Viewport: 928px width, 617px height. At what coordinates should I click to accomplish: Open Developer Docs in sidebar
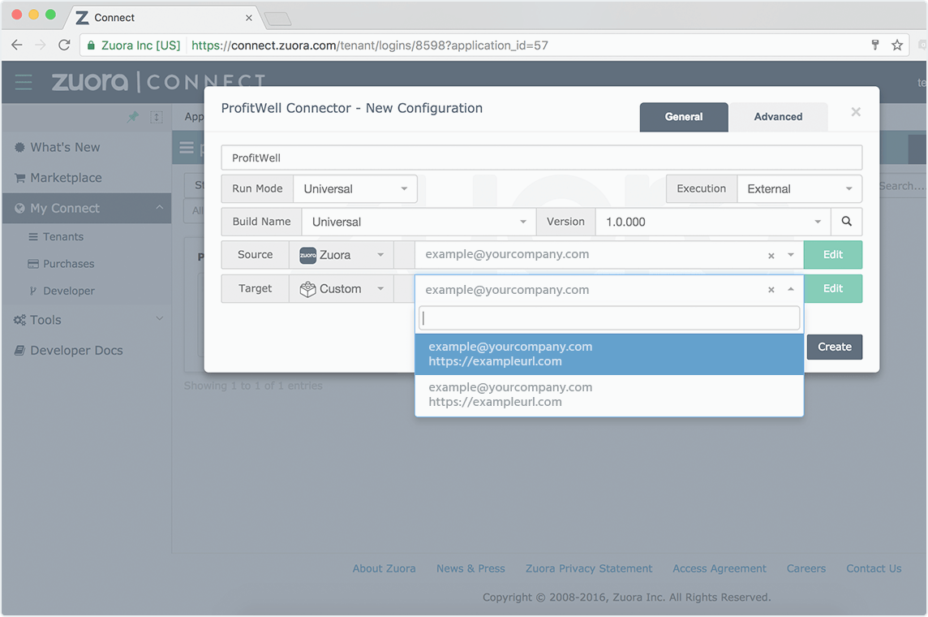[76, 351]
